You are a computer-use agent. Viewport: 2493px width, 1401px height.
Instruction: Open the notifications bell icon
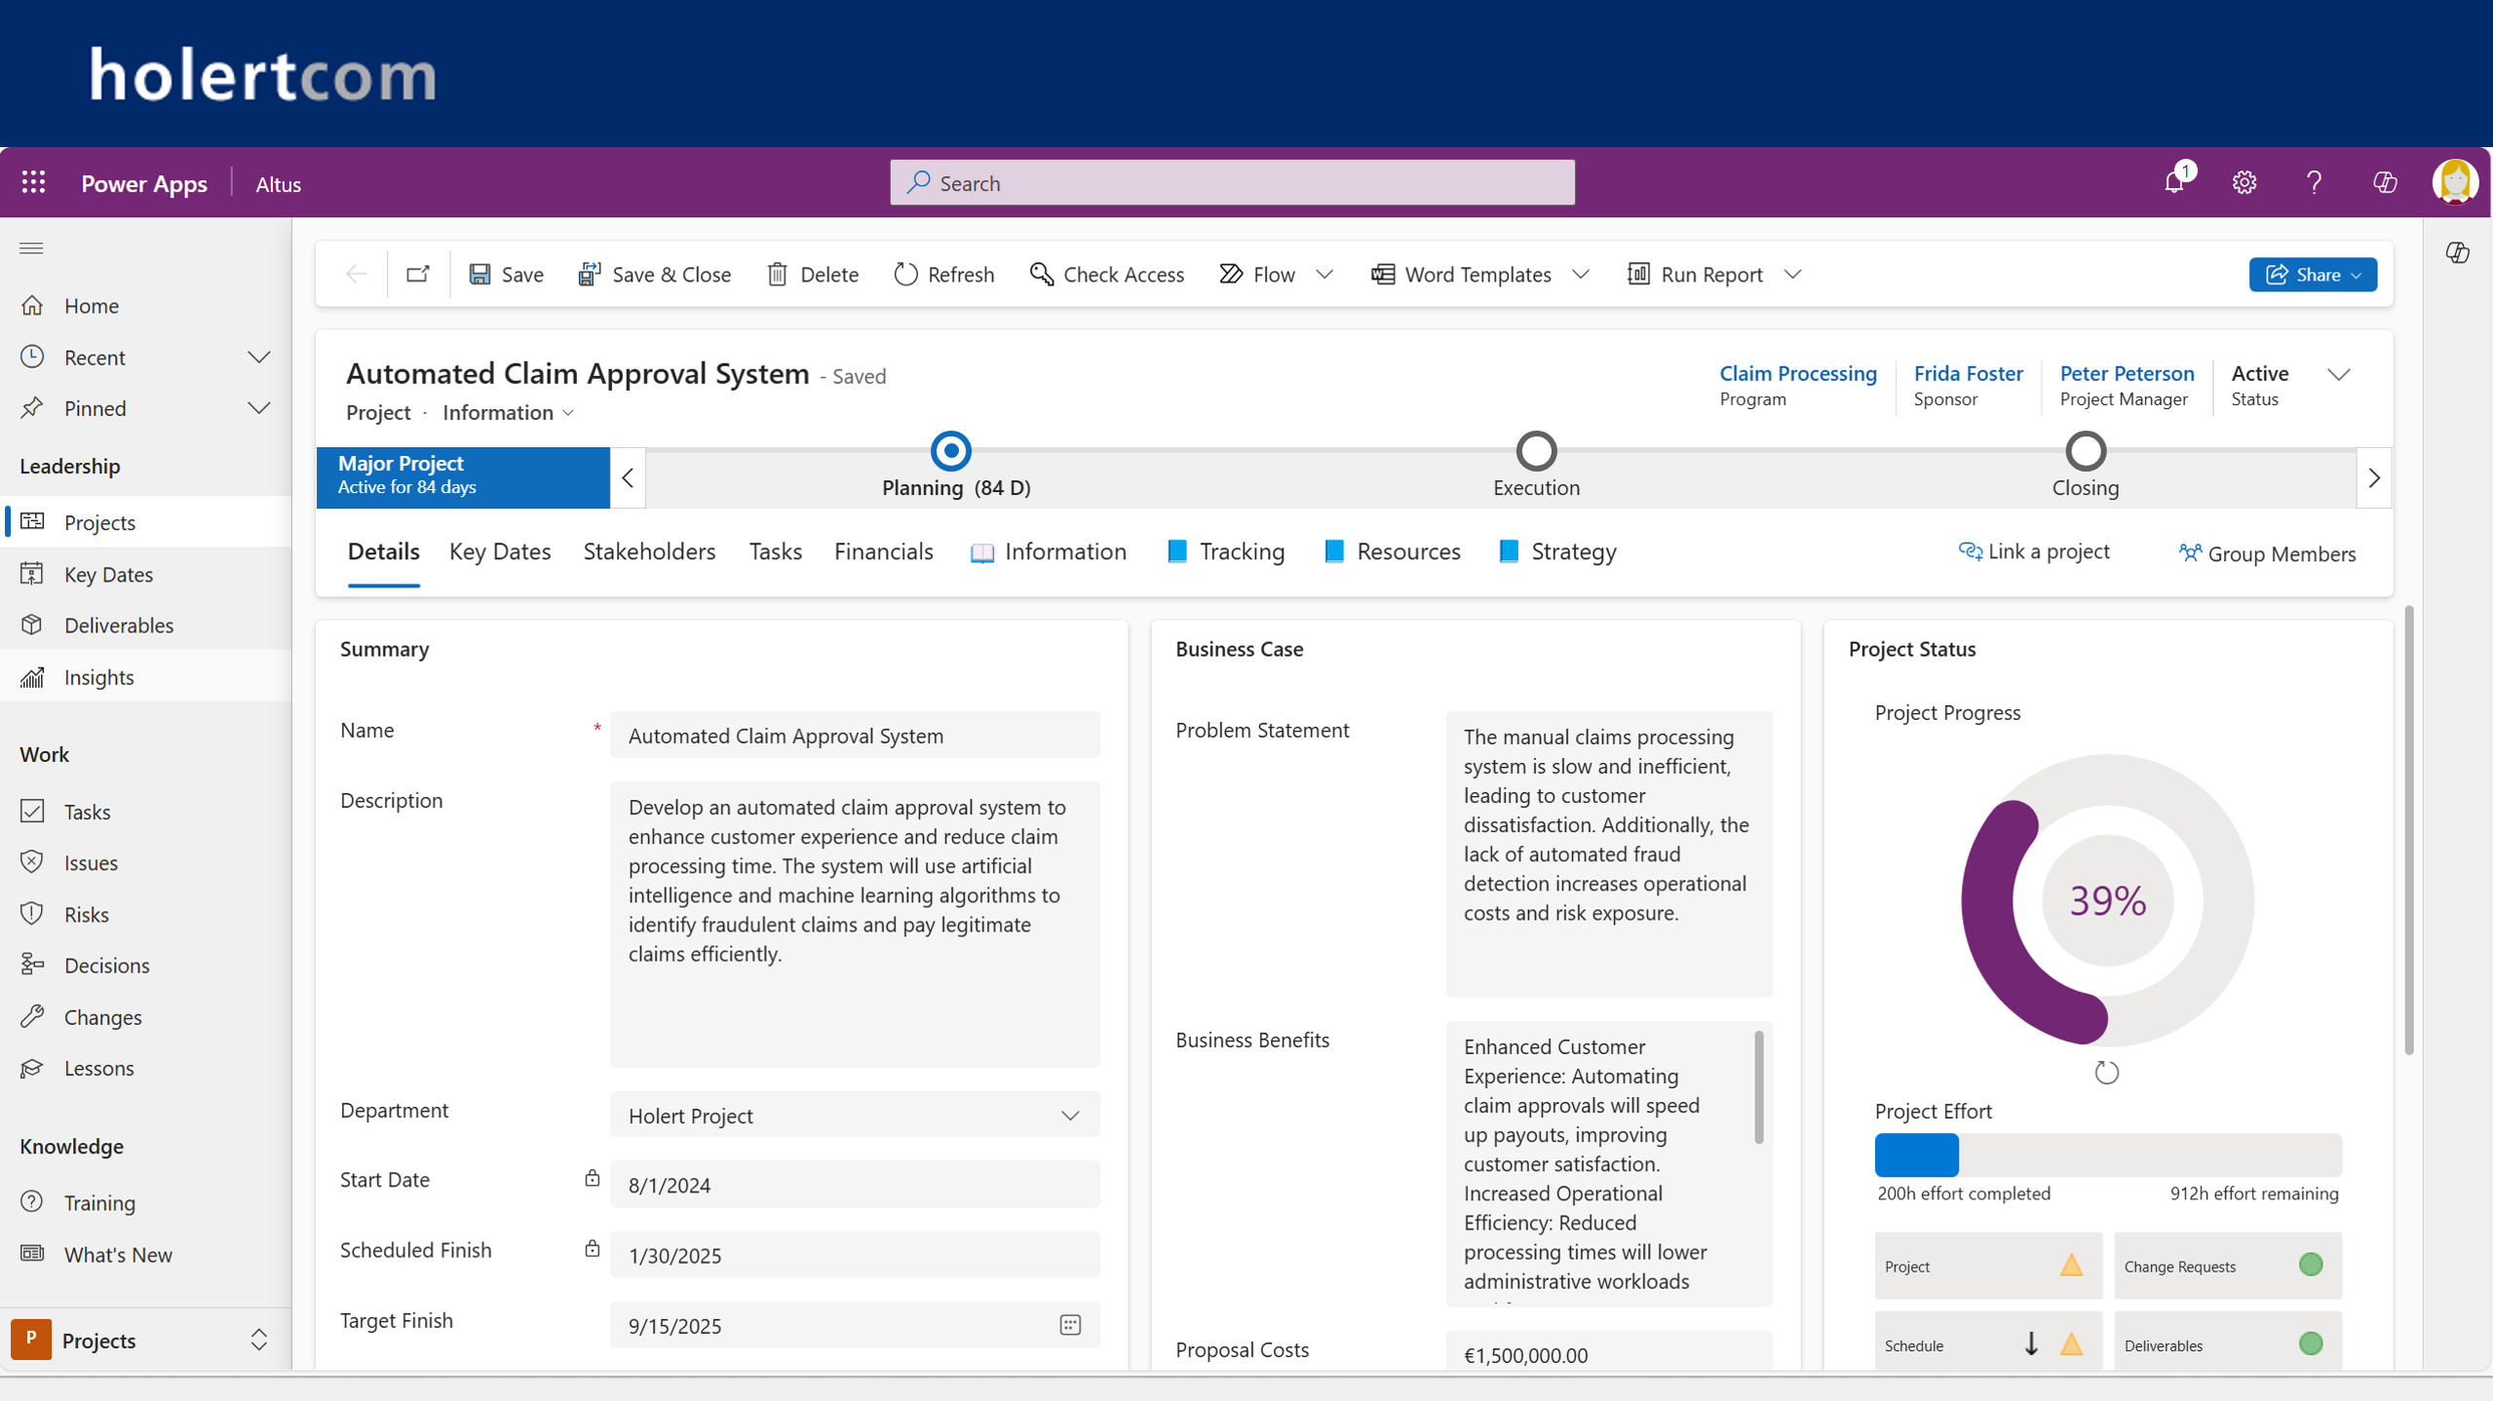tap(2174, 181)
